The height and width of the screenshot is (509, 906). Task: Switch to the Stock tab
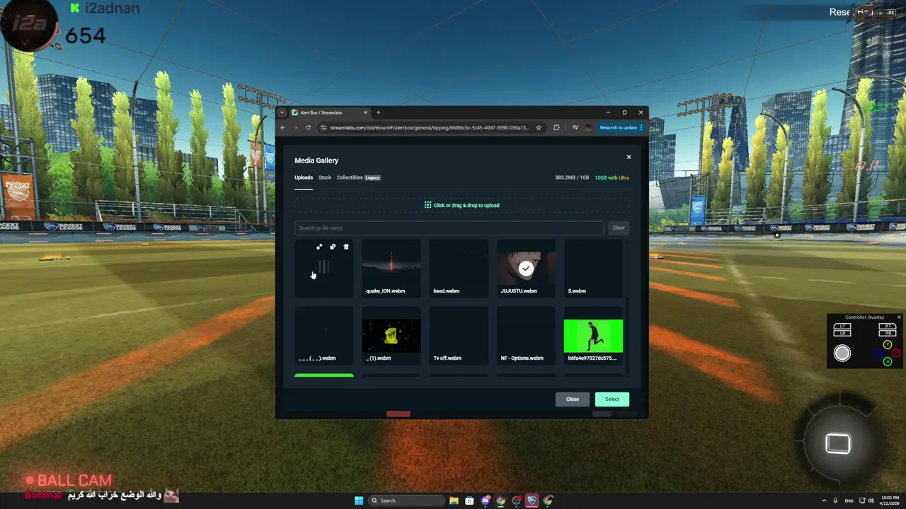click(325, 177)
